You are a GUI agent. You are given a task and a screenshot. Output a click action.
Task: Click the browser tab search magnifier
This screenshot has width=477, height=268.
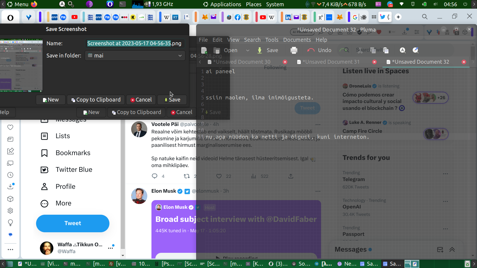tap(425, 17)
